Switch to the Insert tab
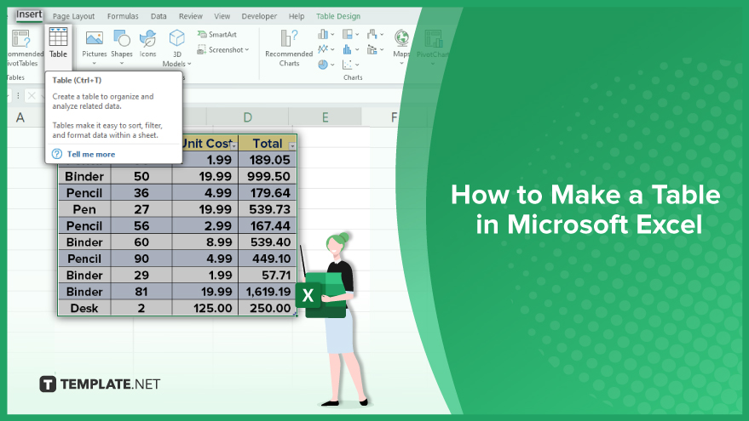749x421 pixels. tap(29, 14)
